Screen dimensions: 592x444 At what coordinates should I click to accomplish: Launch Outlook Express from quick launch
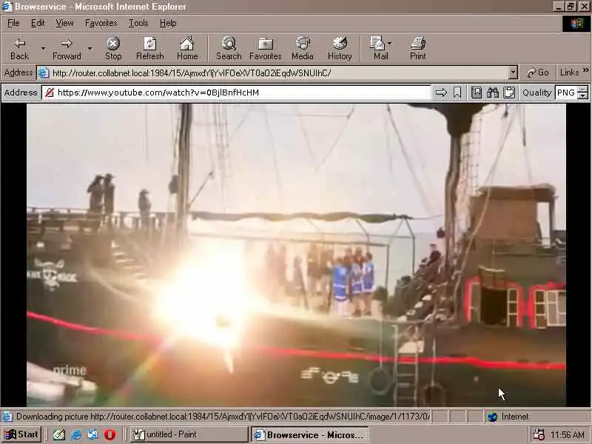pos(92,434)
